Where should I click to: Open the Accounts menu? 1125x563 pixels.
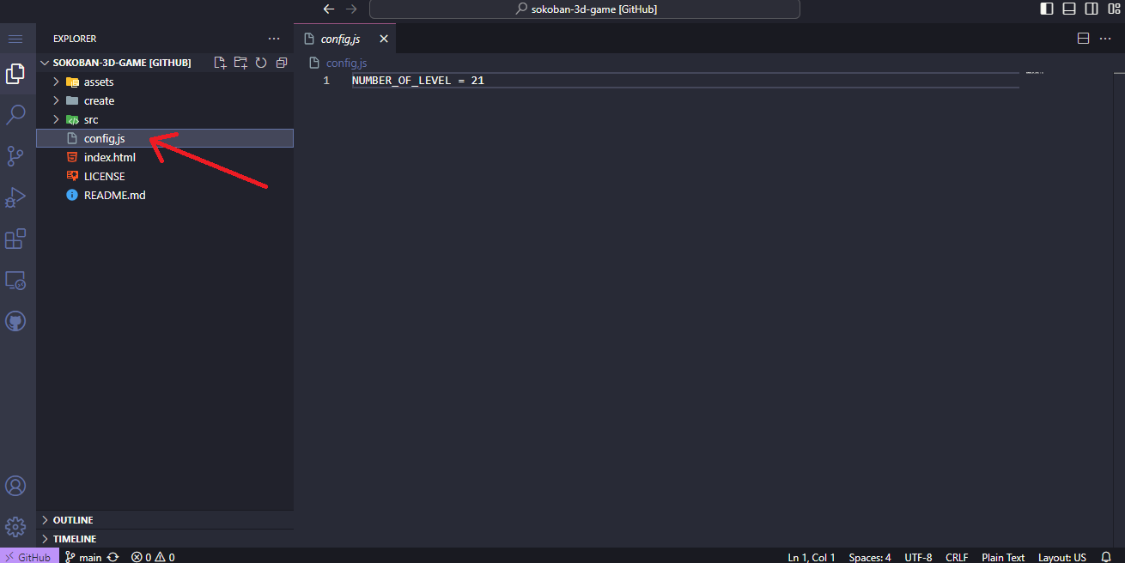(15, 486)
